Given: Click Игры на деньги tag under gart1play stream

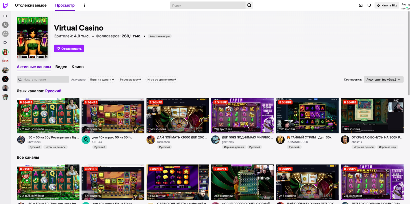Looking at the screenshot, I should pos(234,147).
